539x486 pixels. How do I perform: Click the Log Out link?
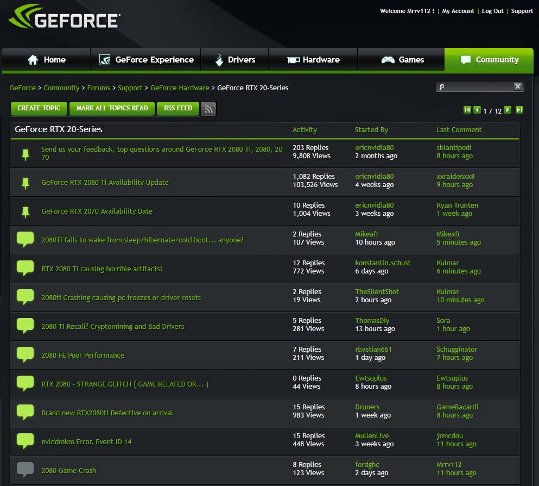pyautogui.click(x=492, y=11)
